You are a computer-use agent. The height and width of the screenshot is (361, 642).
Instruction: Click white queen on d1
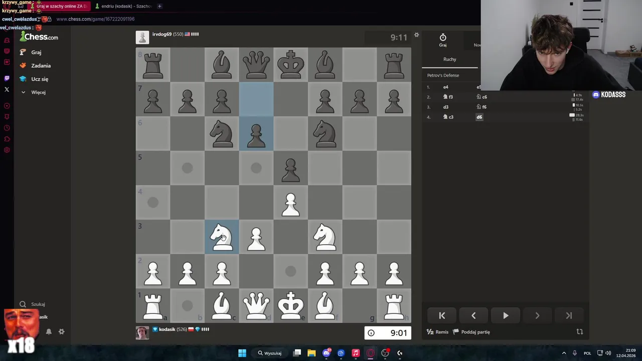256,306
